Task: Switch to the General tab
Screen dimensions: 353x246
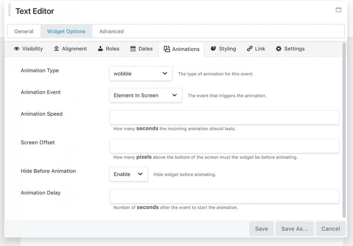Action: click(24, 31)
